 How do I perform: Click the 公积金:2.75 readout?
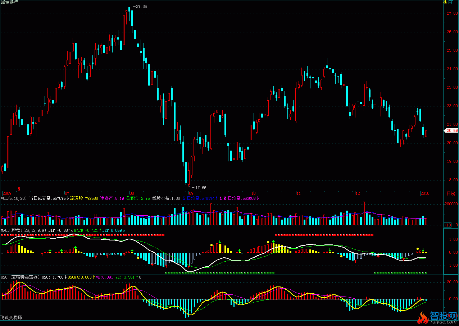pyautogui.click(x=138, y=198)
